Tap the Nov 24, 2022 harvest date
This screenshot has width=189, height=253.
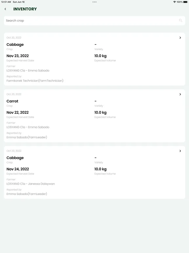(x=18, y=169)
